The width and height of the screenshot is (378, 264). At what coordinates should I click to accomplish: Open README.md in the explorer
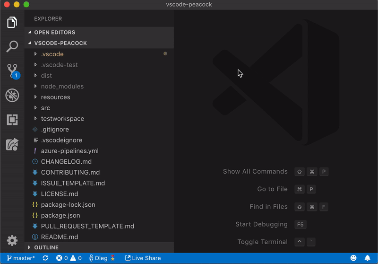pos(60,237)
